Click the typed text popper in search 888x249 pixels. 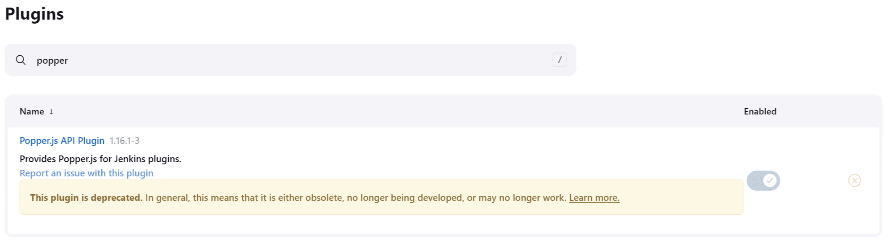coord(52,61)
